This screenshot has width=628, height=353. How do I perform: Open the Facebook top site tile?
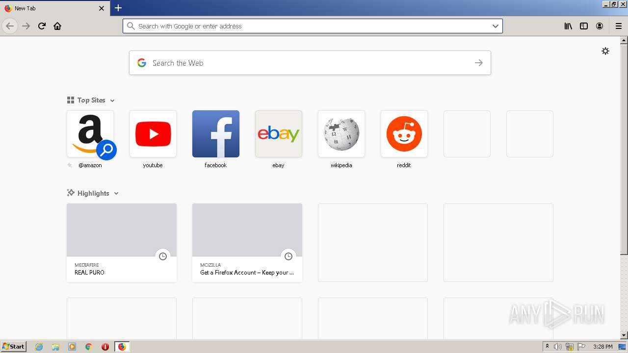(x=216, y=134)
